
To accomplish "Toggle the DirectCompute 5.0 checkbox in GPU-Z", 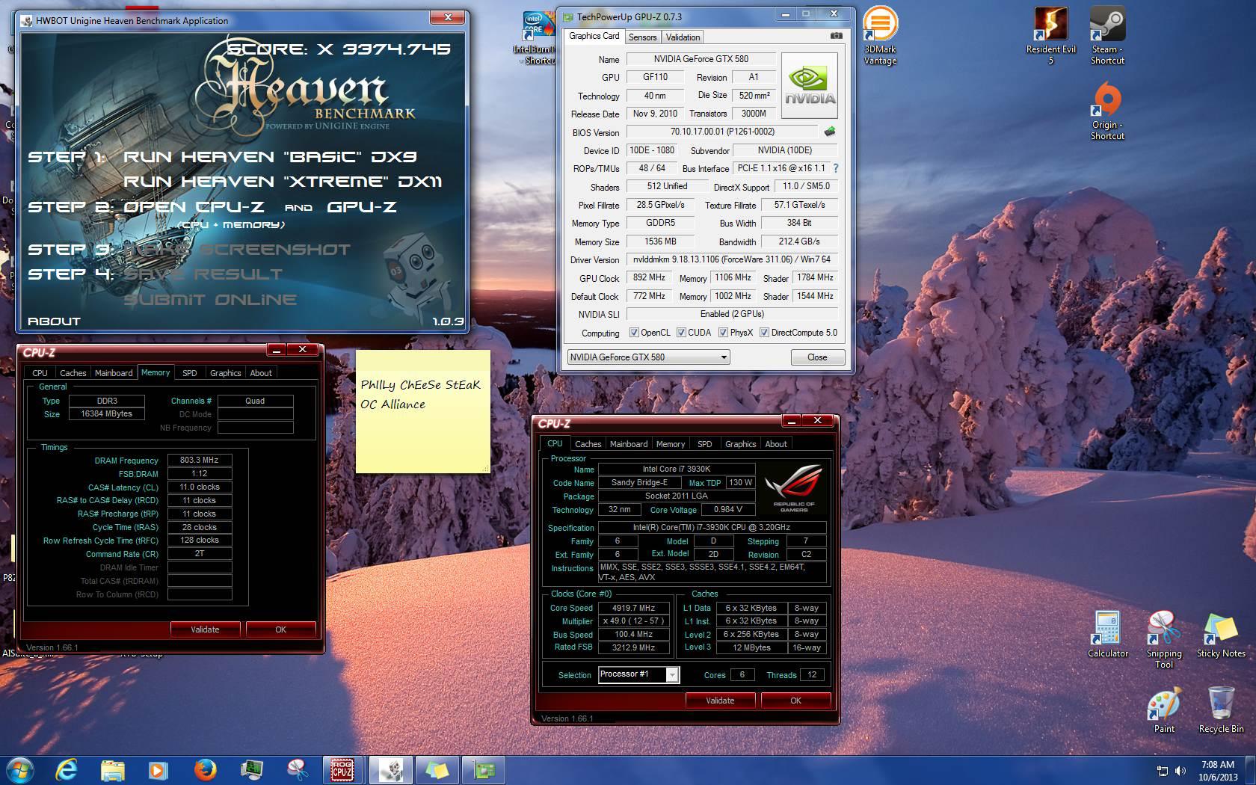I will 764,333.
